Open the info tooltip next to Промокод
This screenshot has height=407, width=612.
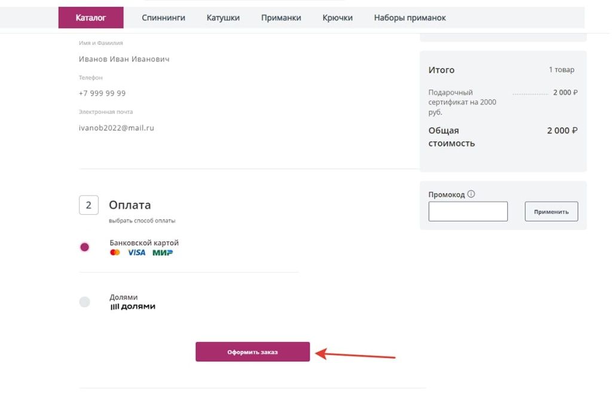471,195
